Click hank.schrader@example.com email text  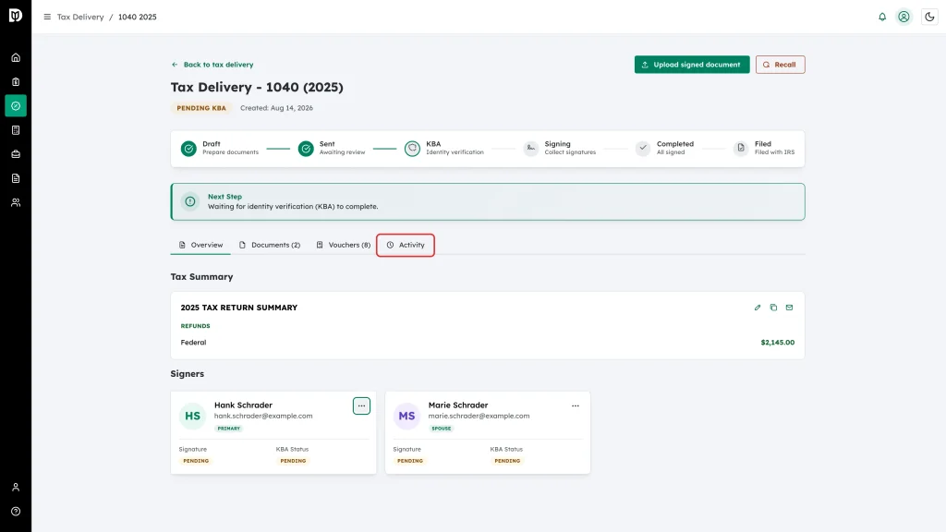tap(263, 417)
